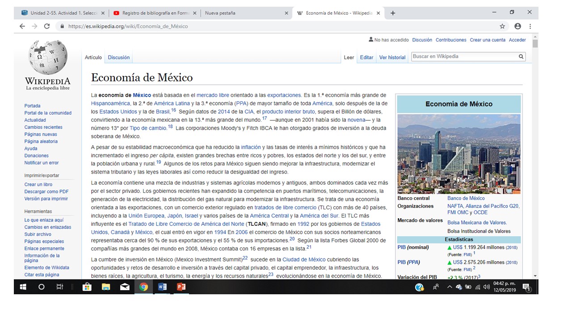Open the Chrome profile avatar icon
Image resolution: width=572 pixels, height=322 pixels.
tap(517, 26)
